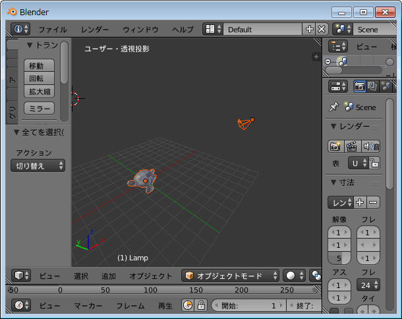The height and width of the screenshot is (319, 402).
Task: Click the properties panel vertical scrollbar
Action: click(389, 144)
